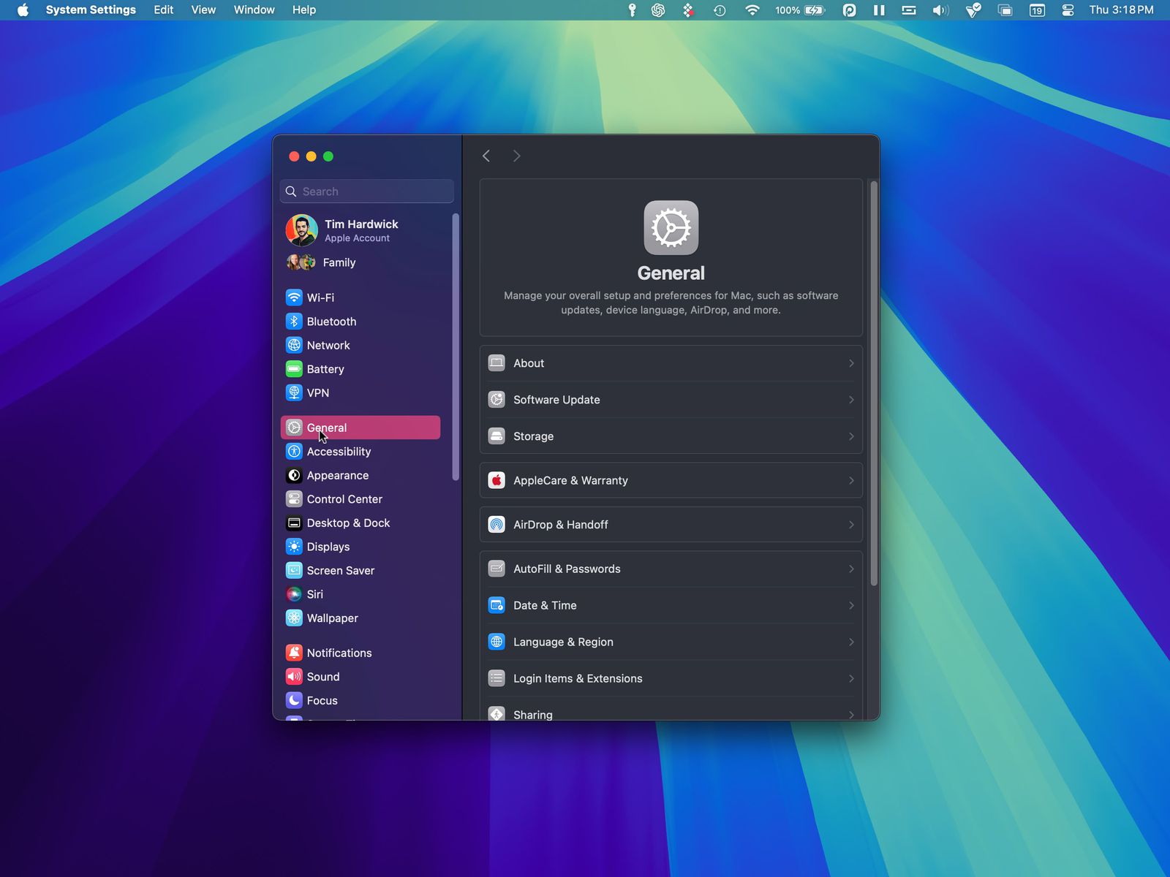Select the Network globe icon
This screenshot has height=877, width=1170.
[294, 345]
